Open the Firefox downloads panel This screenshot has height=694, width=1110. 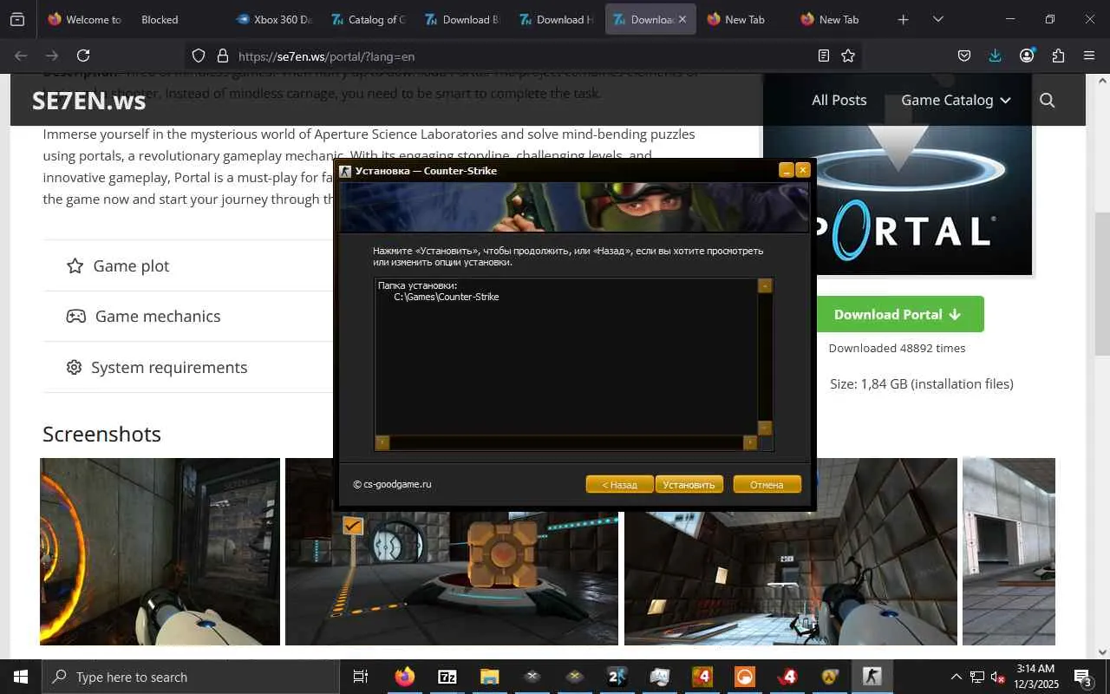(995, 56)
